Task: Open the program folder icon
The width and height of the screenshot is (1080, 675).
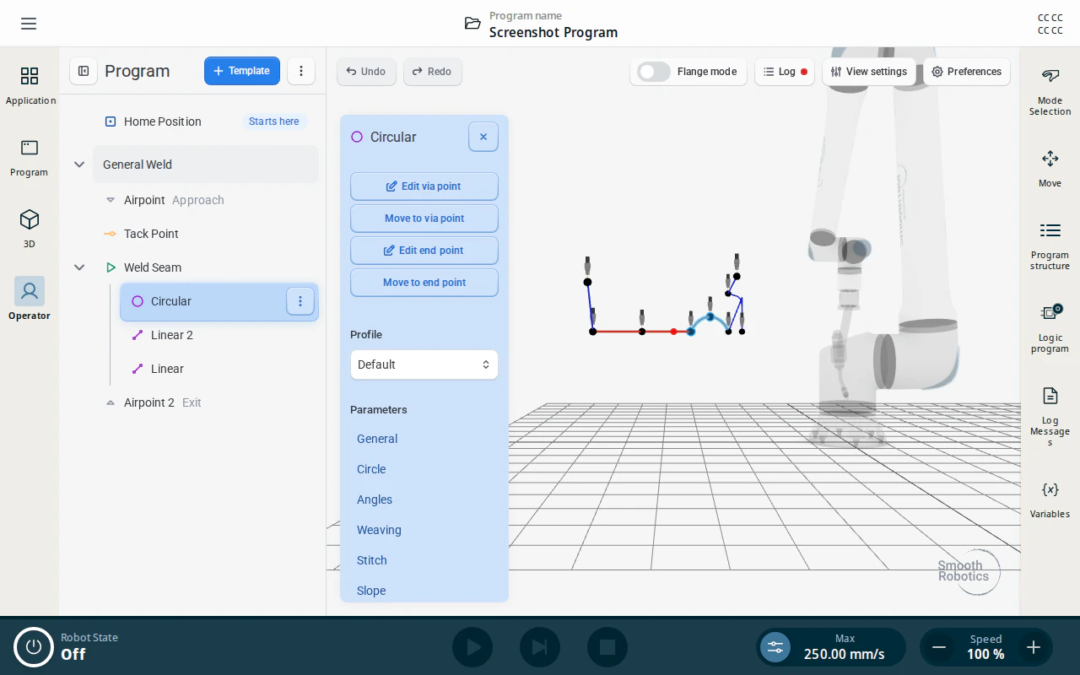Action: [x=472, y=24]
